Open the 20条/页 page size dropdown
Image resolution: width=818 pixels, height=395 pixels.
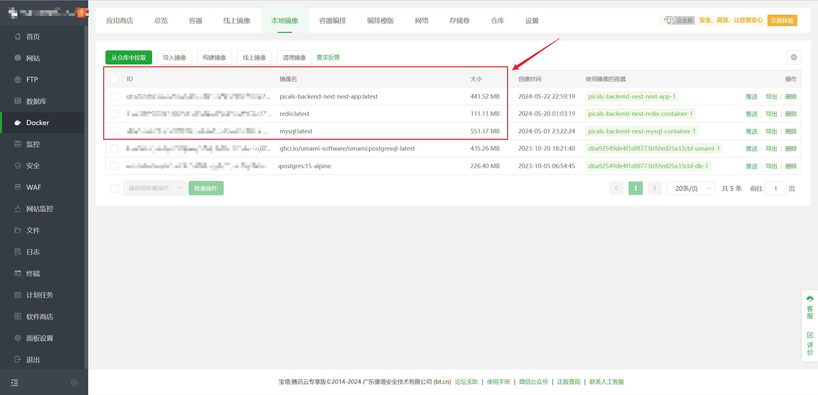(x=691, y=188)
